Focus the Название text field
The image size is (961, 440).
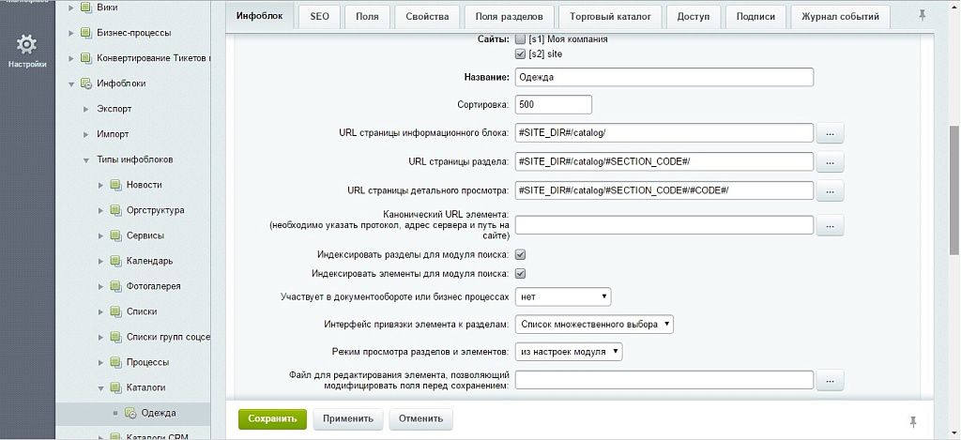[x=664, y=77]
